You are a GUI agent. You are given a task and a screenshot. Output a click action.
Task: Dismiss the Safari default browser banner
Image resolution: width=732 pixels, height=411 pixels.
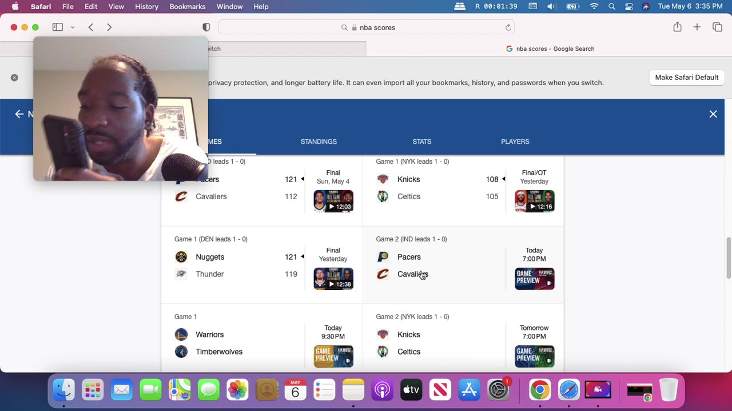click(14, 78)
